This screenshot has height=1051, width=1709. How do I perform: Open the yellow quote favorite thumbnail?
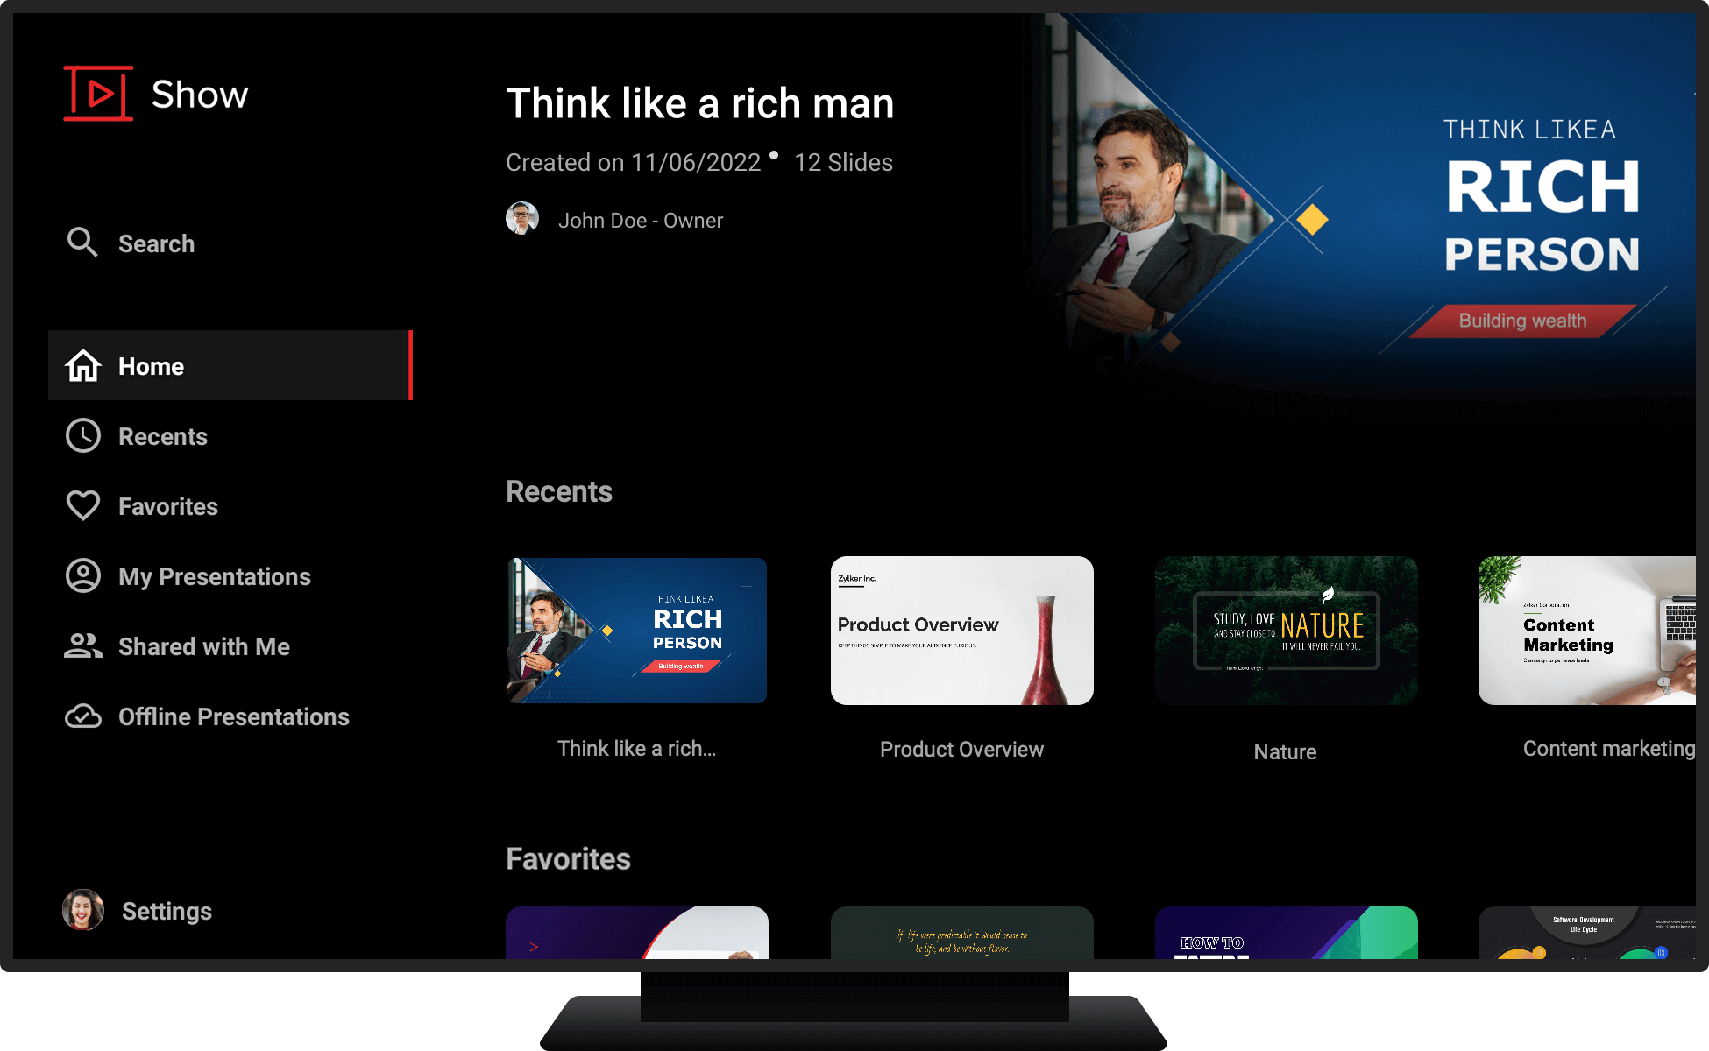(962, 933)
